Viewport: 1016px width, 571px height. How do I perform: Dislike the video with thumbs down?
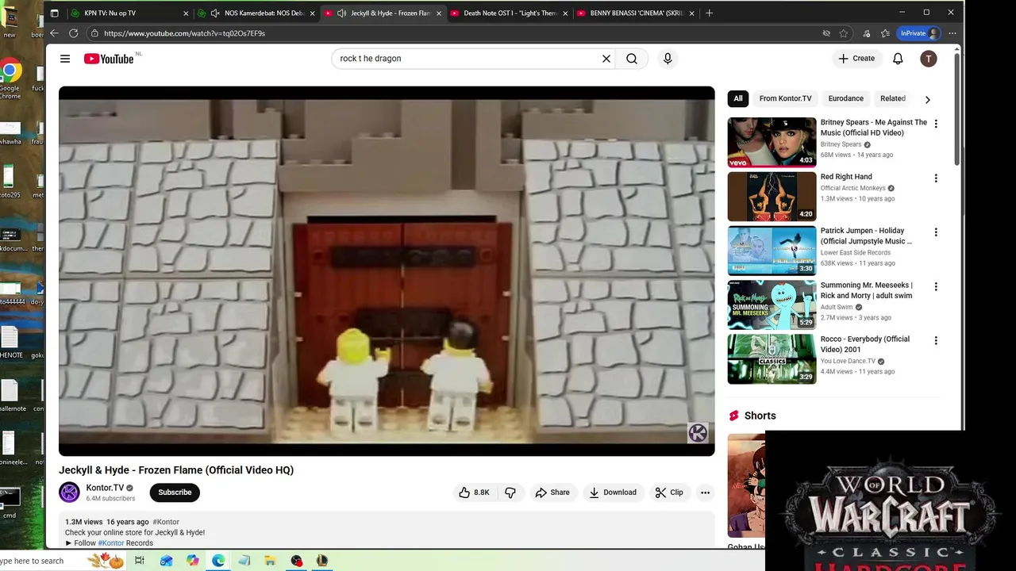tap(510, 492)
